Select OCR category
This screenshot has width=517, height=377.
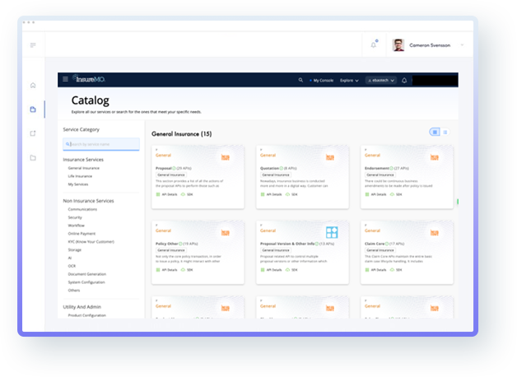[72, 266]
